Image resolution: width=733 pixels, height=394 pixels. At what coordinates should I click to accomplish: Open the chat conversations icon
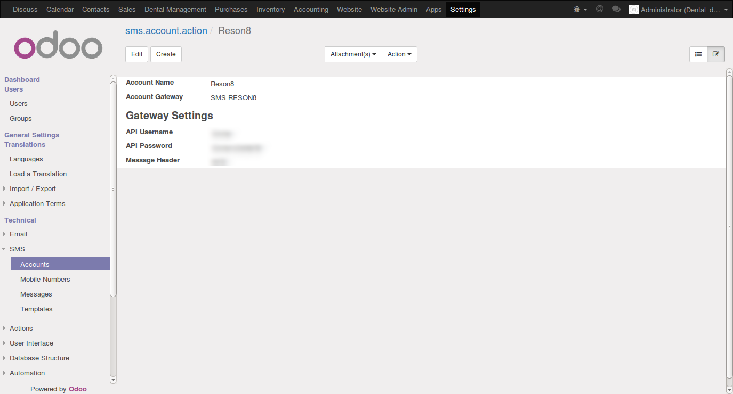[616, 9]
